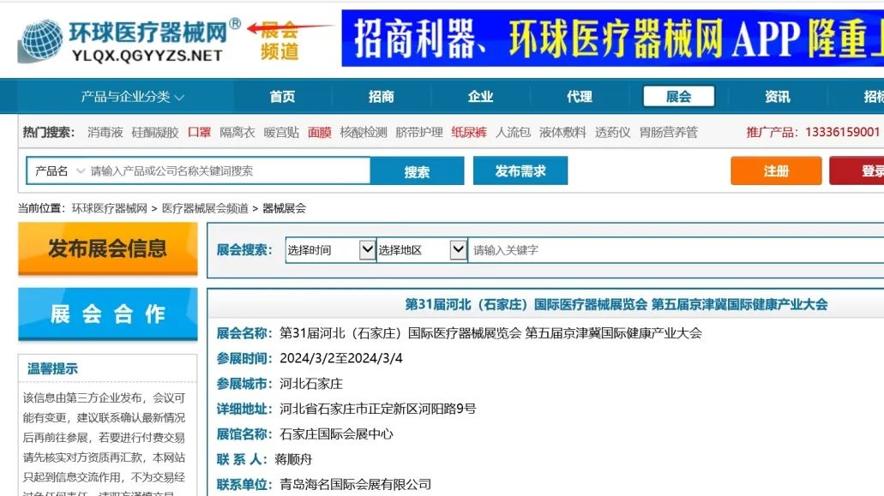Open the 选择时间 dropdown
The image size is (884, 496).
click(331, 250)
